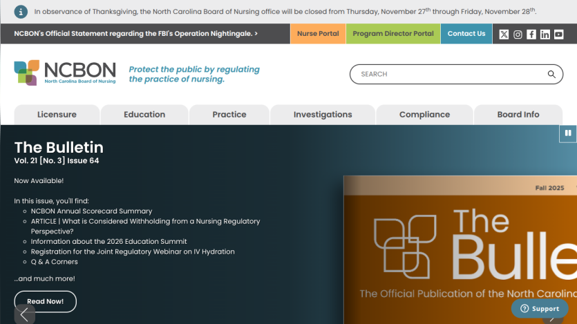Click the Contact Us button
The height and width of the screenshot is (324, 577).
[x=466, y=34]
